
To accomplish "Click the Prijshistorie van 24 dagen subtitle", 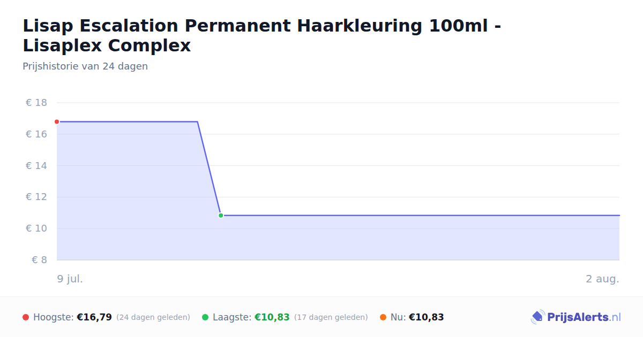I will tap(85, 66).
